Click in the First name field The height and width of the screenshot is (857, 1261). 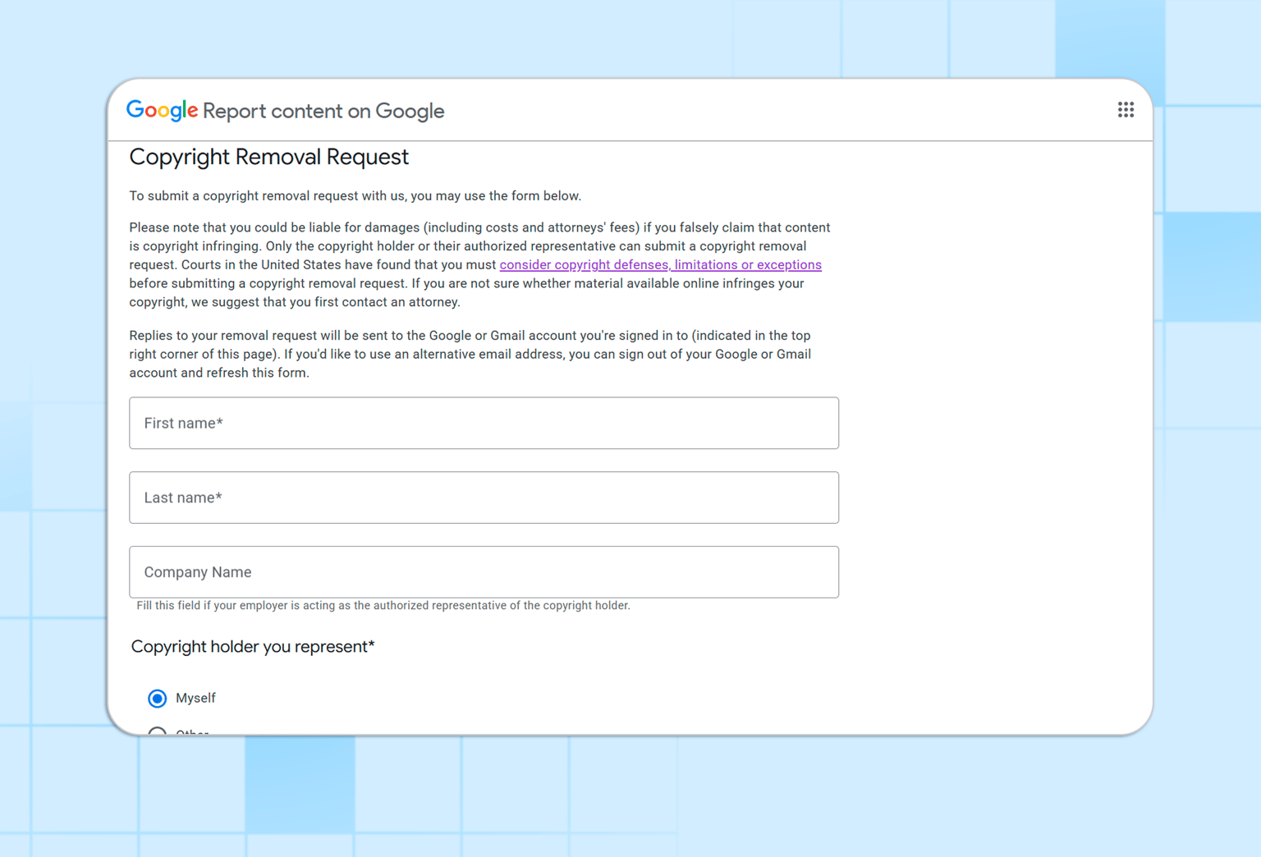click(484, 423)
